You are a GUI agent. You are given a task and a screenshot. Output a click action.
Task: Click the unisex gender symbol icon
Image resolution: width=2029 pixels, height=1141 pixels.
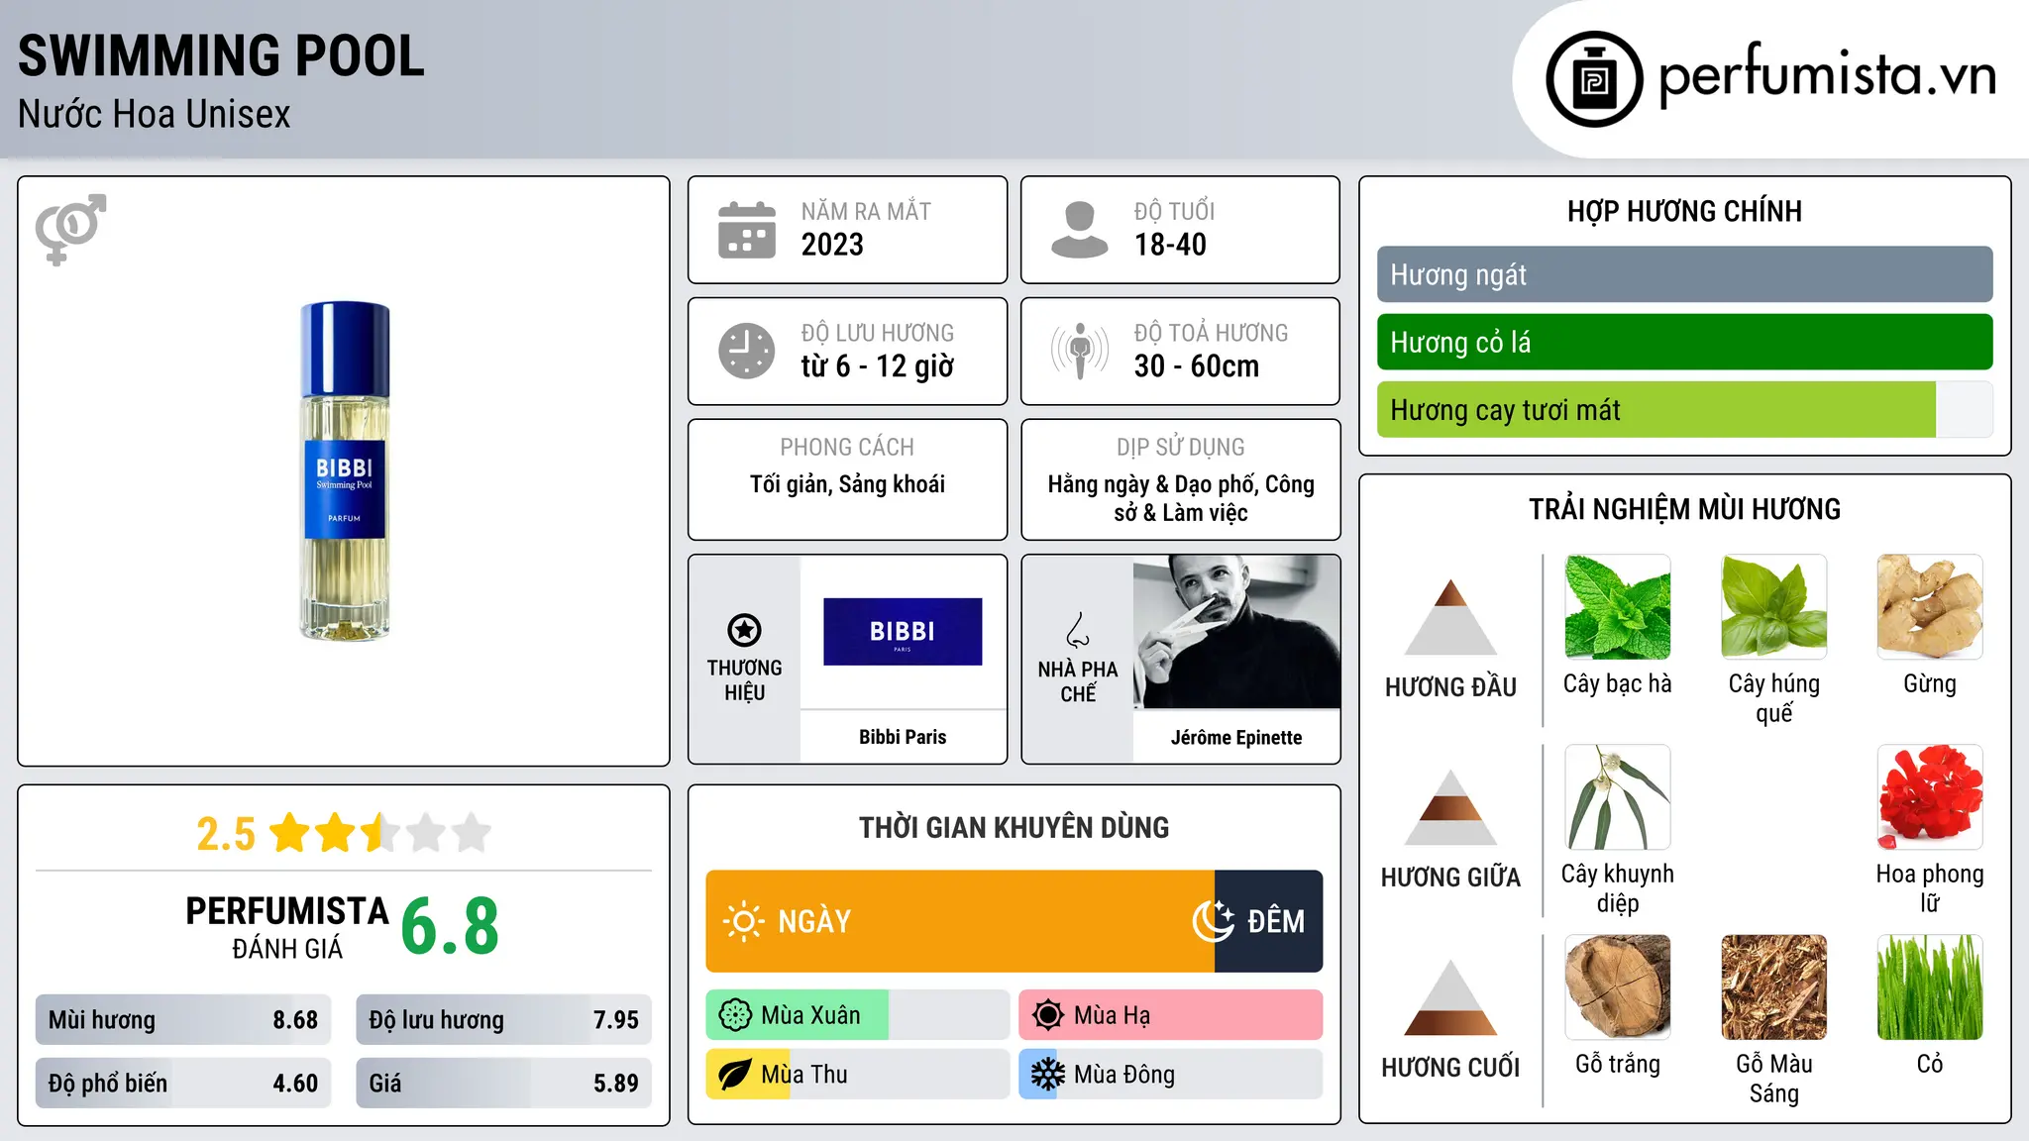click(x=70, y=229)
